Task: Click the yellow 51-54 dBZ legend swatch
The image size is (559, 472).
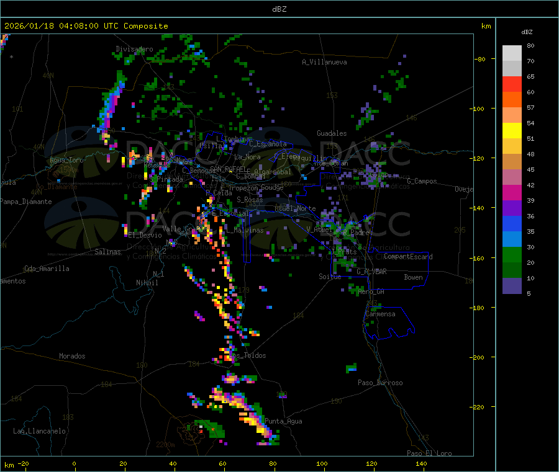Action: tap(512, 131)
